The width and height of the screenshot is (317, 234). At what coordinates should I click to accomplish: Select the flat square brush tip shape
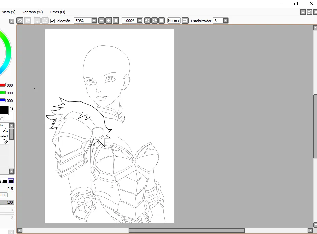pos(11,181)
